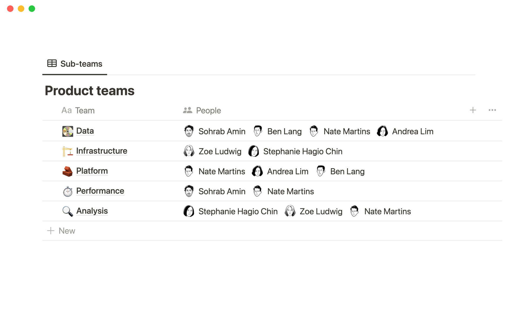Click the Data team disc icon

point(67,131)
